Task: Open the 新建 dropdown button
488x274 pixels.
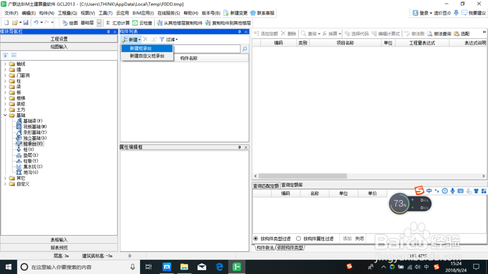Action: pyautogui.click(x=131, y=39)
